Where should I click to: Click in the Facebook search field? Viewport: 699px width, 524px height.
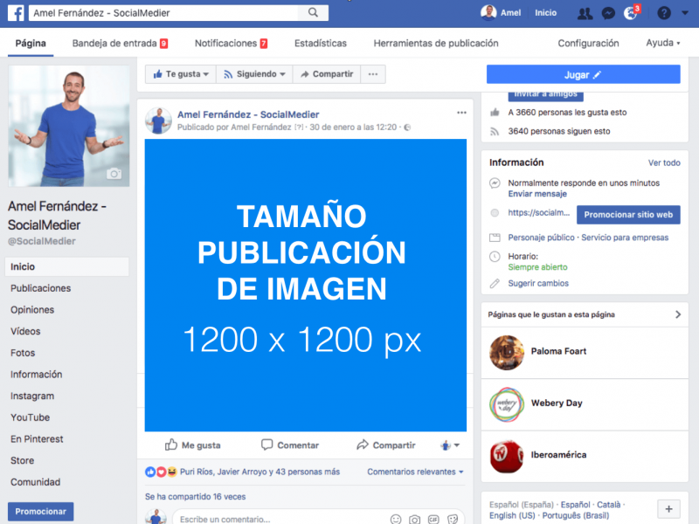165,13
